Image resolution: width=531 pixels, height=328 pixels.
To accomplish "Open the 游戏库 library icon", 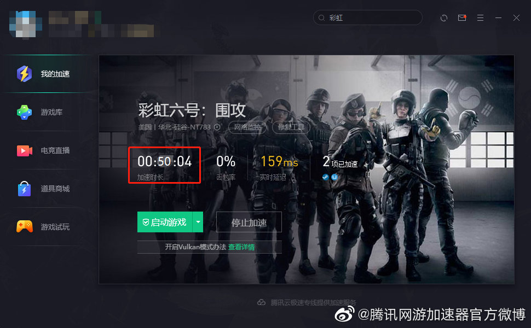I will pos(25,112).
